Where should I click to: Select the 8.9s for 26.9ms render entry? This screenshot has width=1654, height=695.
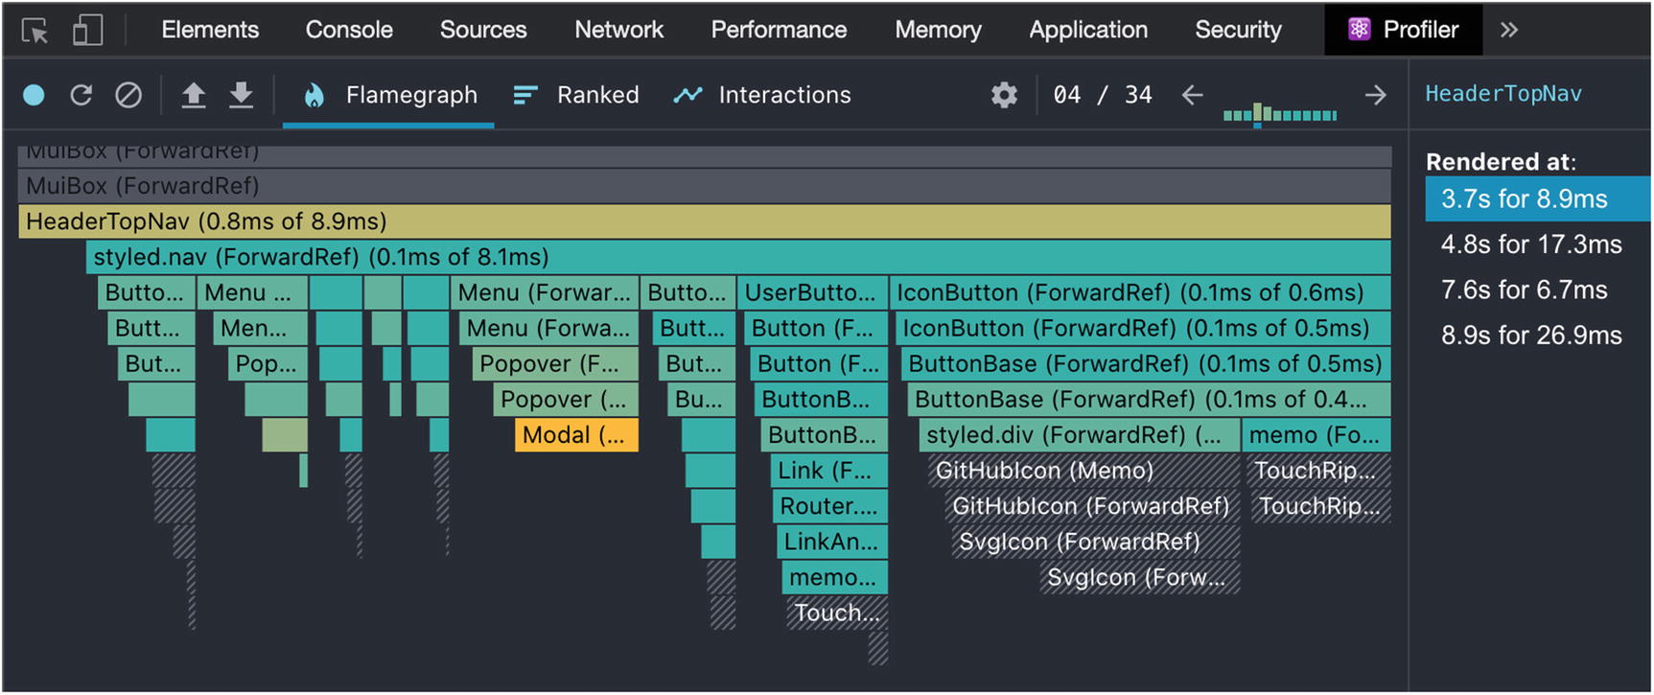click(1531, 336)
